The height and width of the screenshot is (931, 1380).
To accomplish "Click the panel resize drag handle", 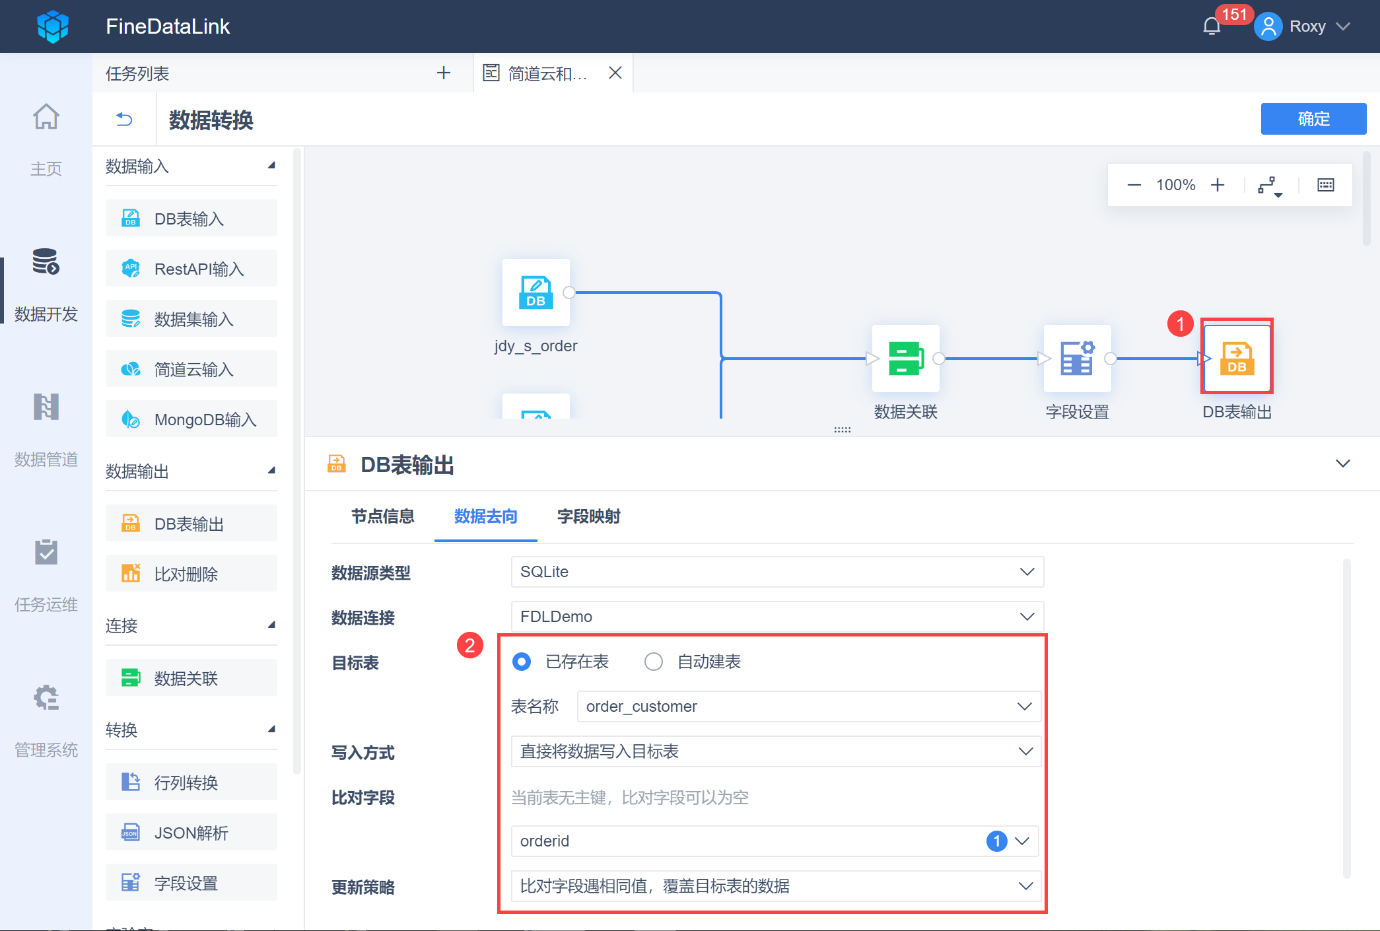I will [842, 430].
